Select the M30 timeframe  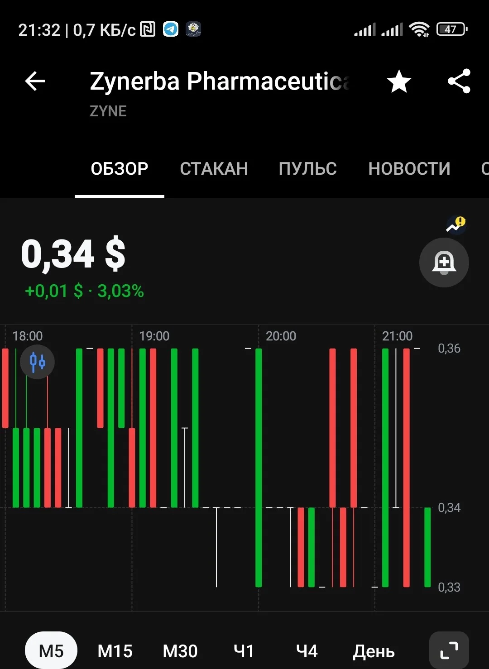(180, 651)
